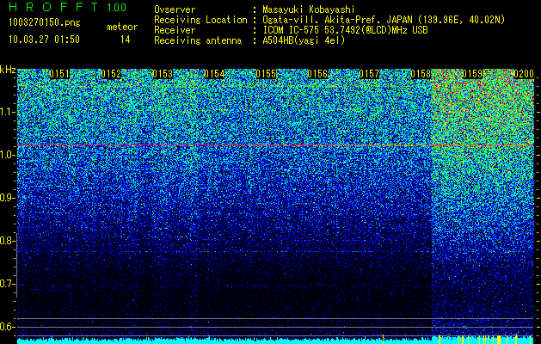This screenshot has width=541, height=344.
Task: Click the 0153 time marker
Action: click(x=163, y=74)
